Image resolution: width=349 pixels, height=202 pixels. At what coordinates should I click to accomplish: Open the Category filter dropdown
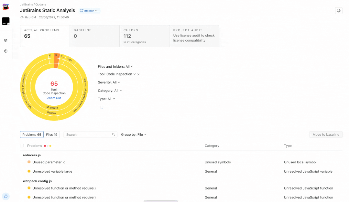tap(110, 91)
